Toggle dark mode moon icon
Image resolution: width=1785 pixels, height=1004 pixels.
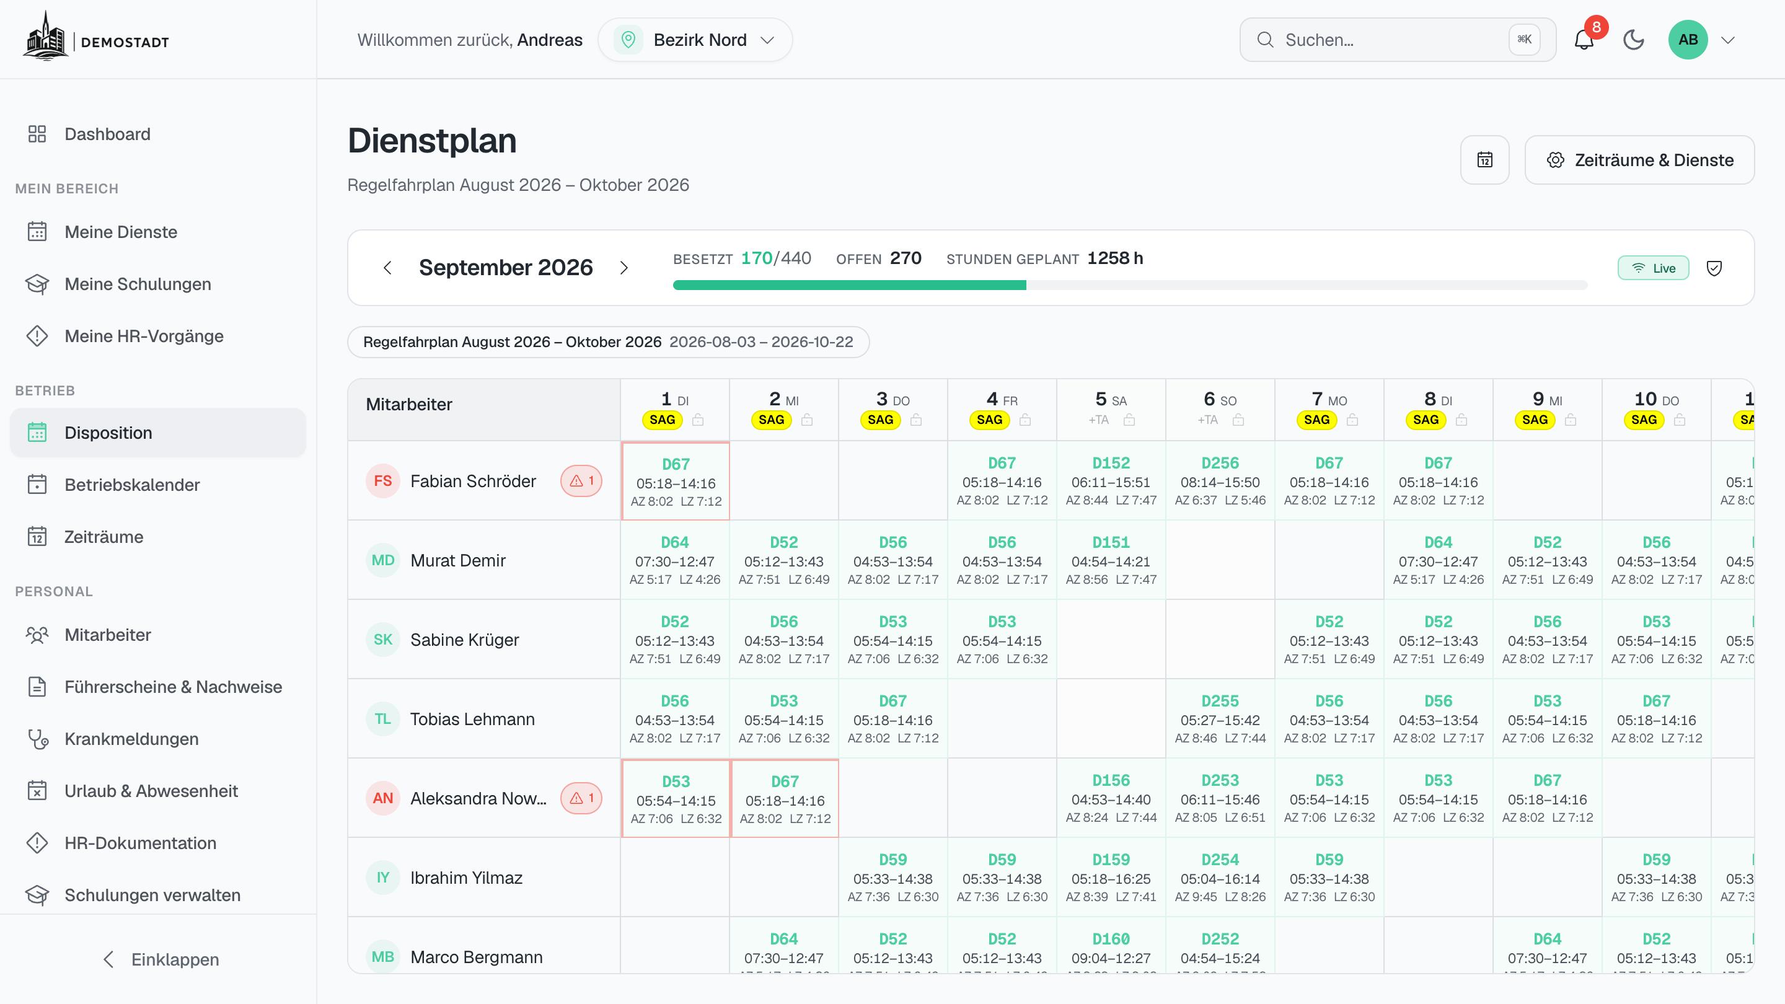pyautogui.click(x=1634, y=40)
